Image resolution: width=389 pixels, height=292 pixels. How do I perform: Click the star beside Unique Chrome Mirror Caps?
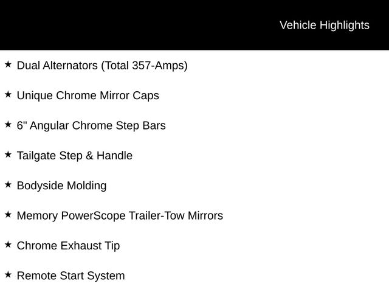pos(8,95)
